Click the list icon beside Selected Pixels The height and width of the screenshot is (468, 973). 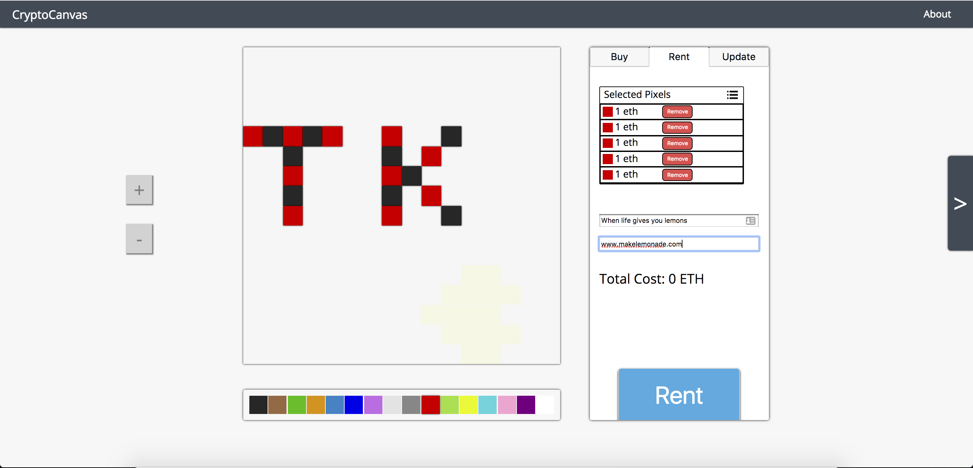coord(732,95)
